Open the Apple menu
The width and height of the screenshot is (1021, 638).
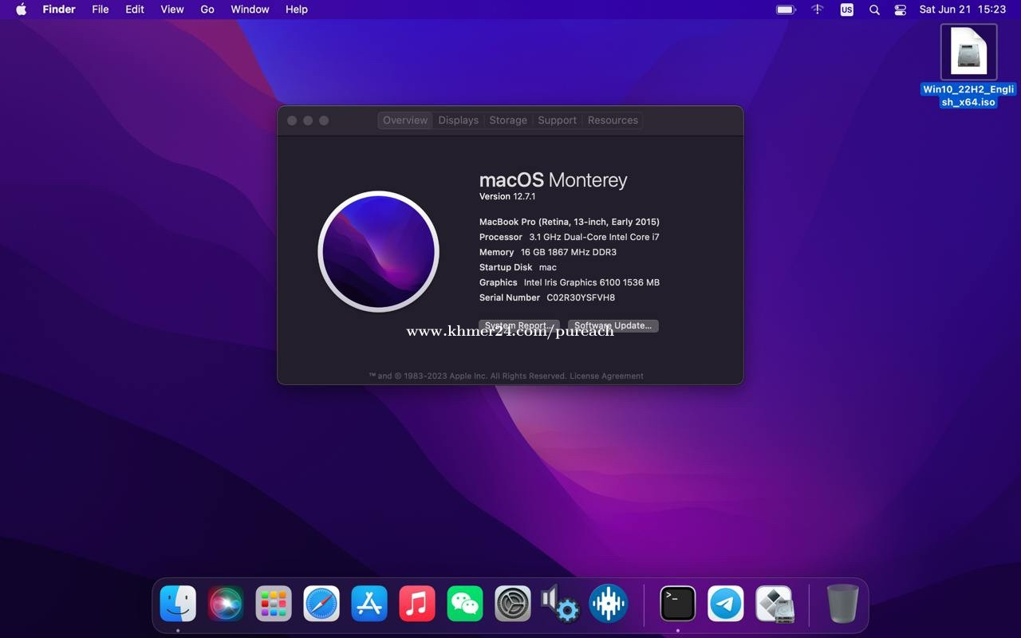[22, 10]
